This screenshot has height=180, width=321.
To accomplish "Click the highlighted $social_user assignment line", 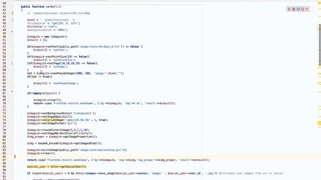I will (x=57, y=166).
